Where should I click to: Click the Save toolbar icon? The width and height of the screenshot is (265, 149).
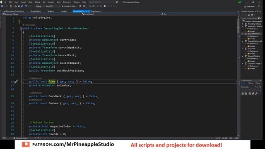[19, 6]
